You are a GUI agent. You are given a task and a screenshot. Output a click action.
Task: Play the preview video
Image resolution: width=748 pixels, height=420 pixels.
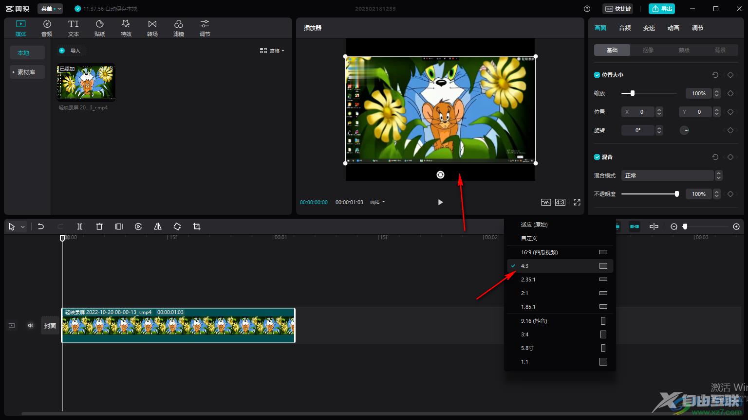pos(440,202)
